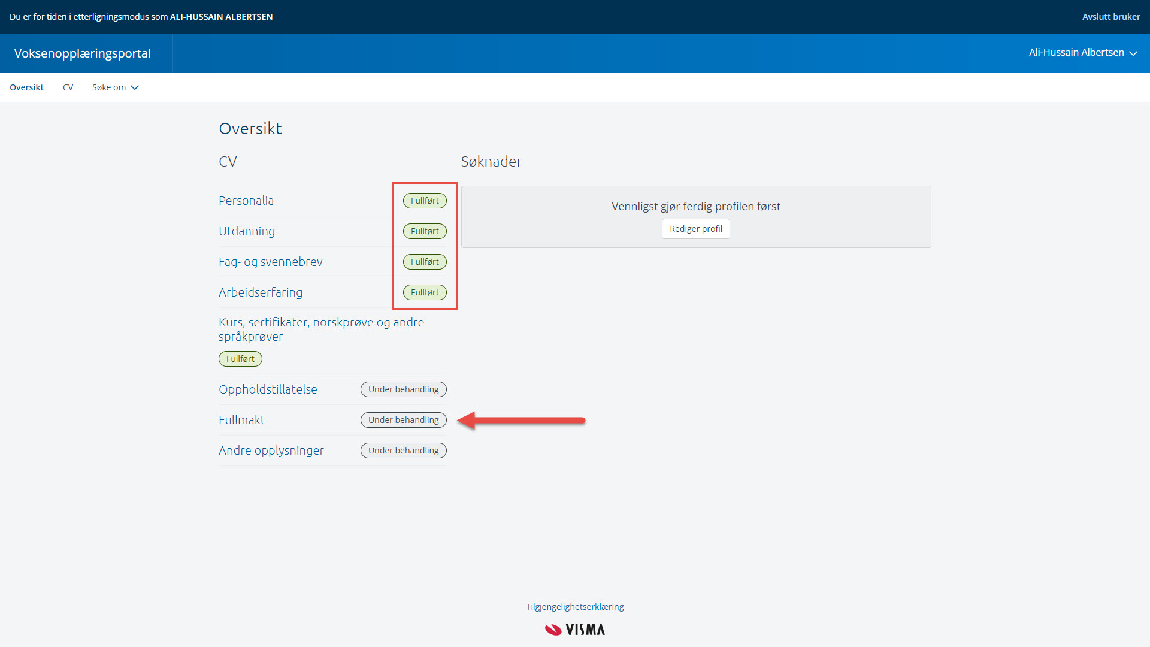Click the Søknader heading
Viewport: 1150px width, 647px height.
click(x=491, y=162)
